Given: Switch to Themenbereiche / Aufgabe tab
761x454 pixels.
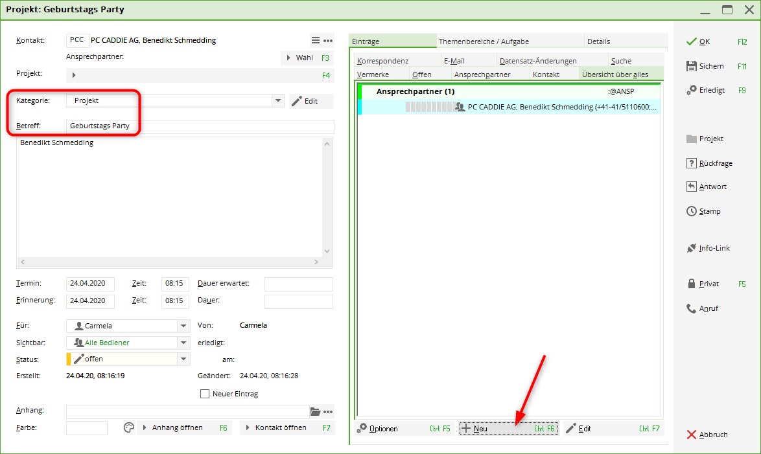Looking at the screenshot, I should click(x=484, y=41).
